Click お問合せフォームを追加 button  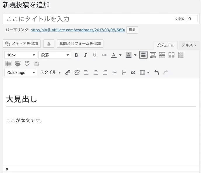[80, 44]
